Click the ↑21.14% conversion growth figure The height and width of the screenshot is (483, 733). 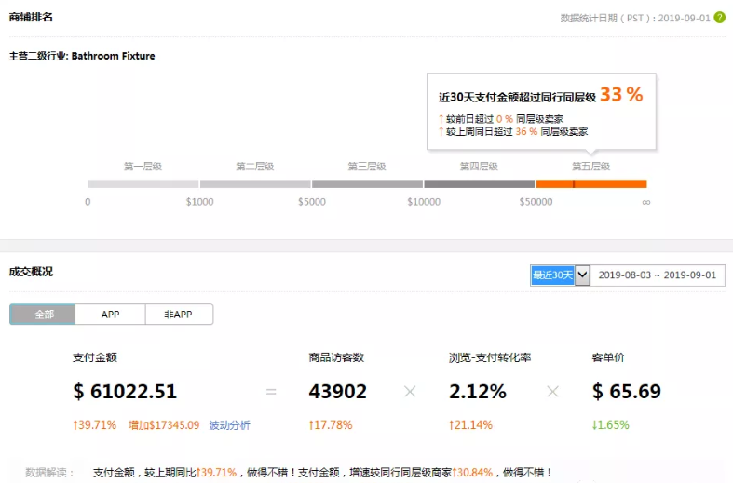point(470,425)
